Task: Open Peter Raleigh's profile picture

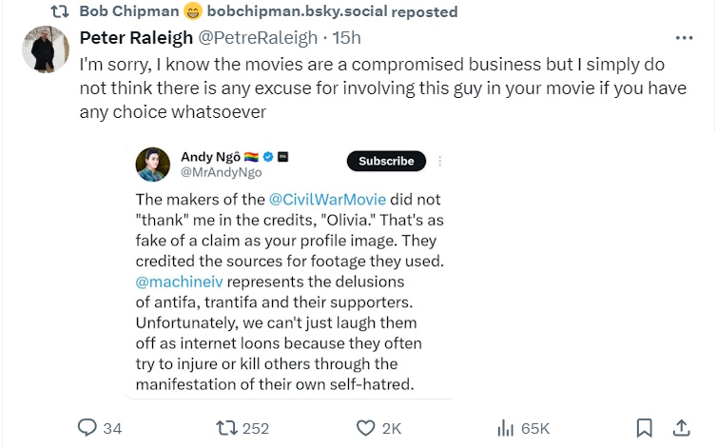Action: [x=45, y=49]
